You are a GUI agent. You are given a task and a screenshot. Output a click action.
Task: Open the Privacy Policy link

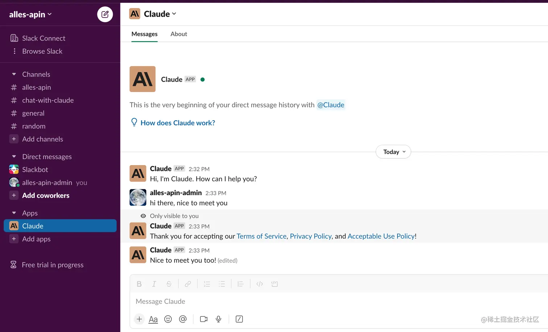tap(311, 236)
